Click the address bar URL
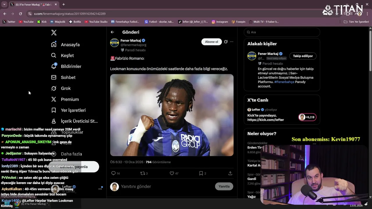 coord(70,14)
